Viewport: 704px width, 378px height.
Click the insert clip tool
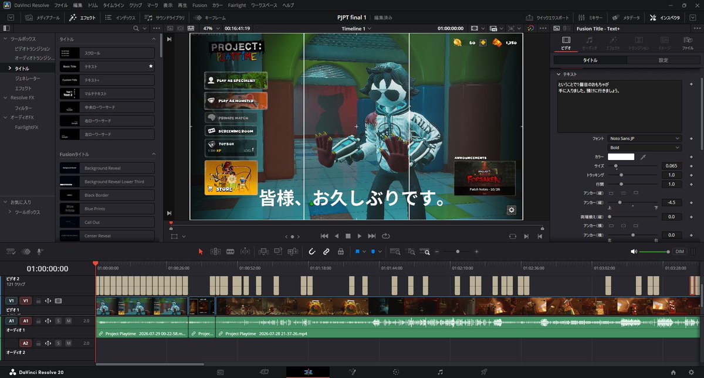263,251
